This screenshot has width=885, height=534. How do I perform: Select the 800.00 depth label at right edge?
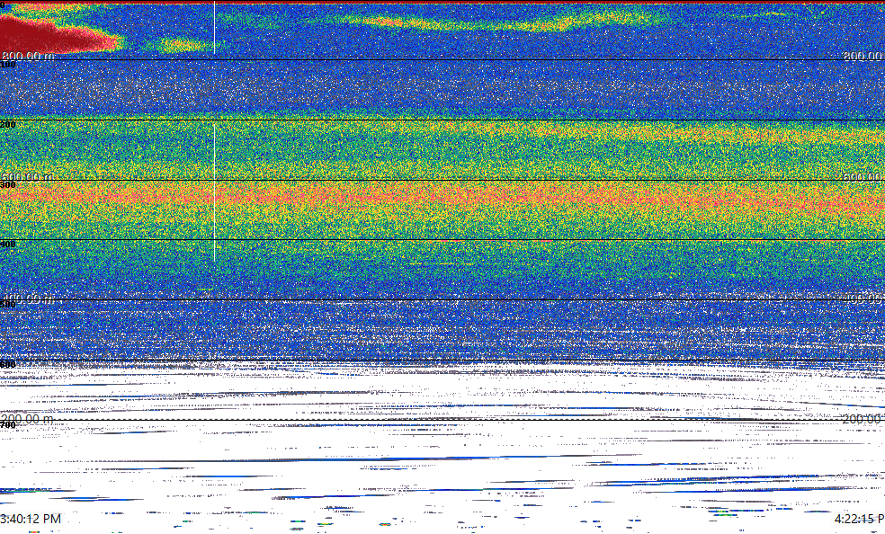point(863,55)
